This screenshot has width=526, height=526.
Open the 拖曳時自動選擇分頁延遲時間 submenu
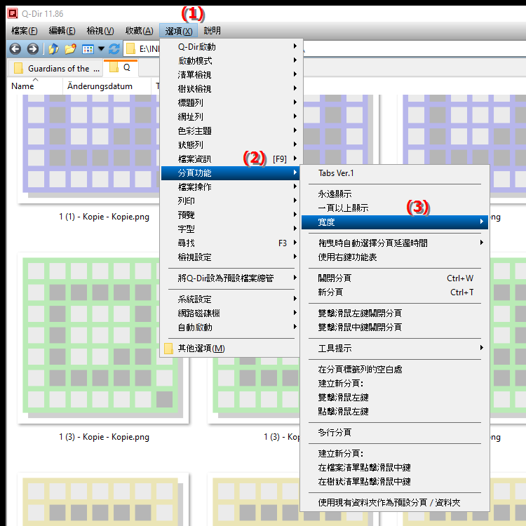coord(394,243)
